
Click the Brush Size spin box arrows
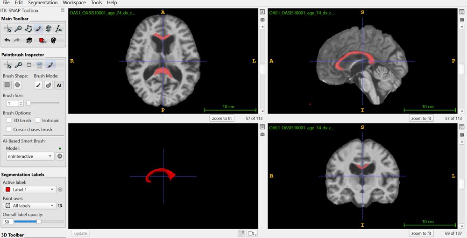tap(21, 103)
